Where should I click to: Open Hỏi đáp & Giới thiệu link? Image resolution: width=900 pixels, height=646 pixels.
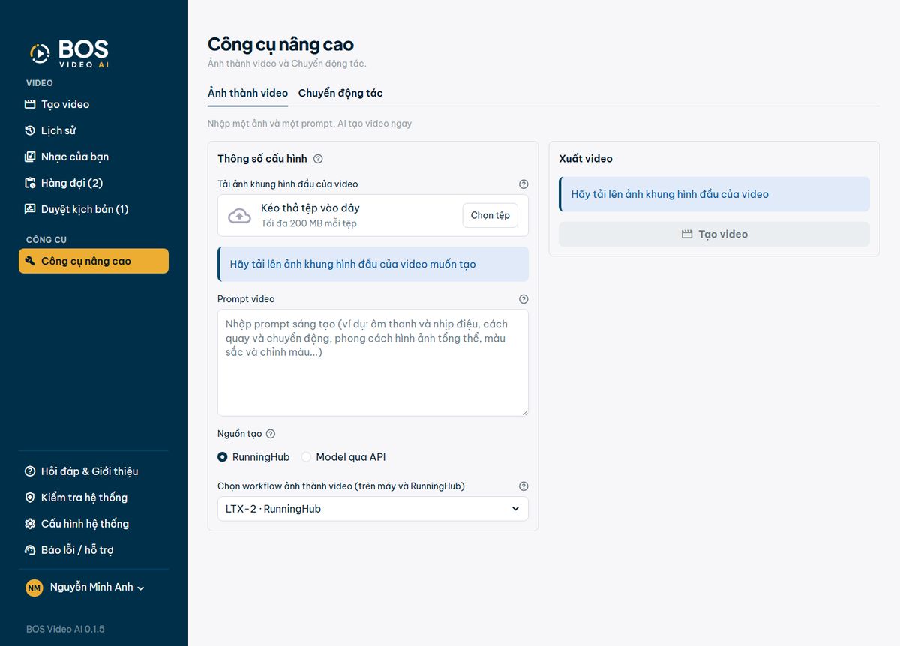coord(94,471)
